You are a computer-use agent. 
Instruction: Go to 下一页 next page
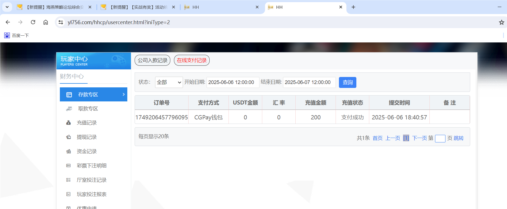tap(420, 138)
